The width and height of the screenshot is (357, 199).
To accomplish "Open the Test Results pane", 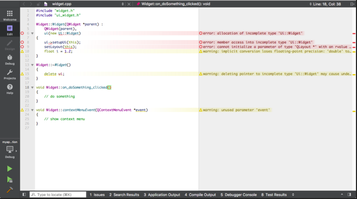I will [x=274, y=194].
